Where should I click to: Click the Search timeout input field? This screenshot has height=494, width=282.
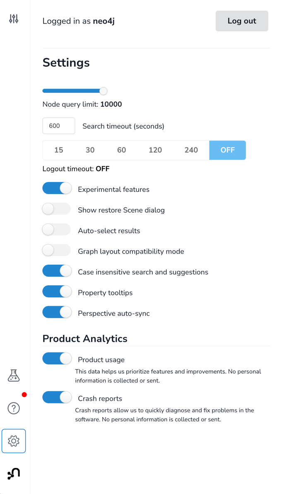click(x=58, y=126)
